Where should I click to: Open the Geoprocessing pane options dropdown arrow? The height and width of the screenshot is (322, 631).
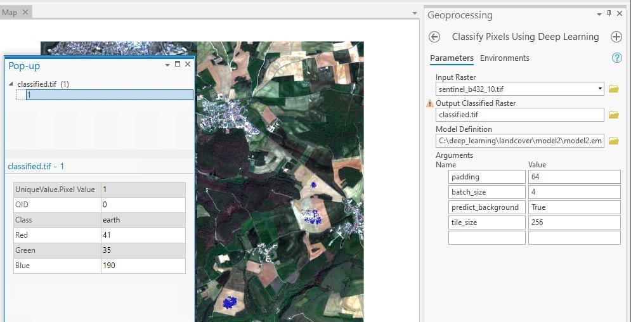[599, 15]
